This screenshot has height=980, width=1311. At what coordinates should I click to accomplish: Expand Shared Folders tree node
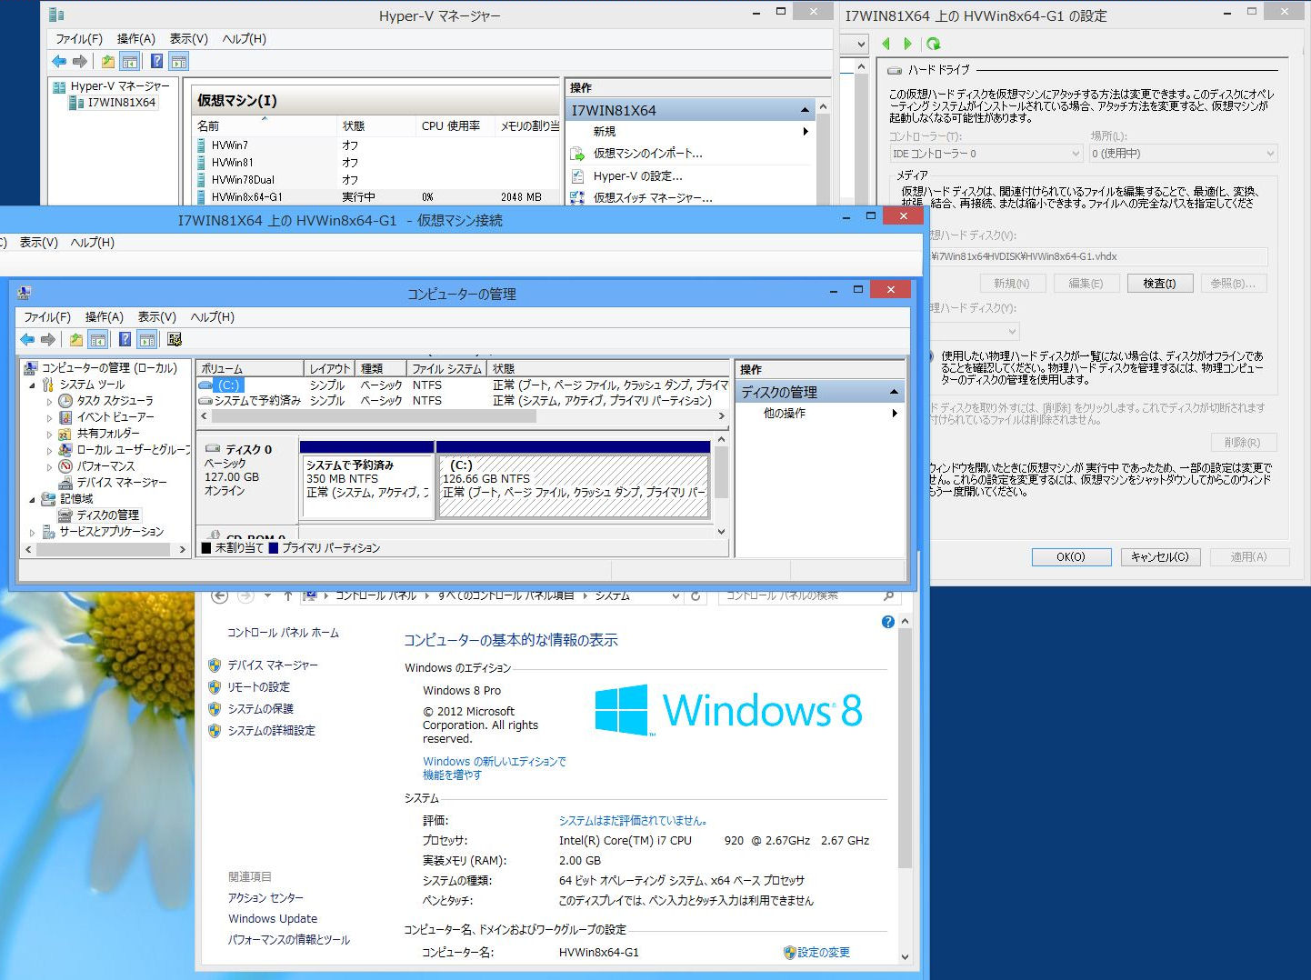tap(49, 434)
